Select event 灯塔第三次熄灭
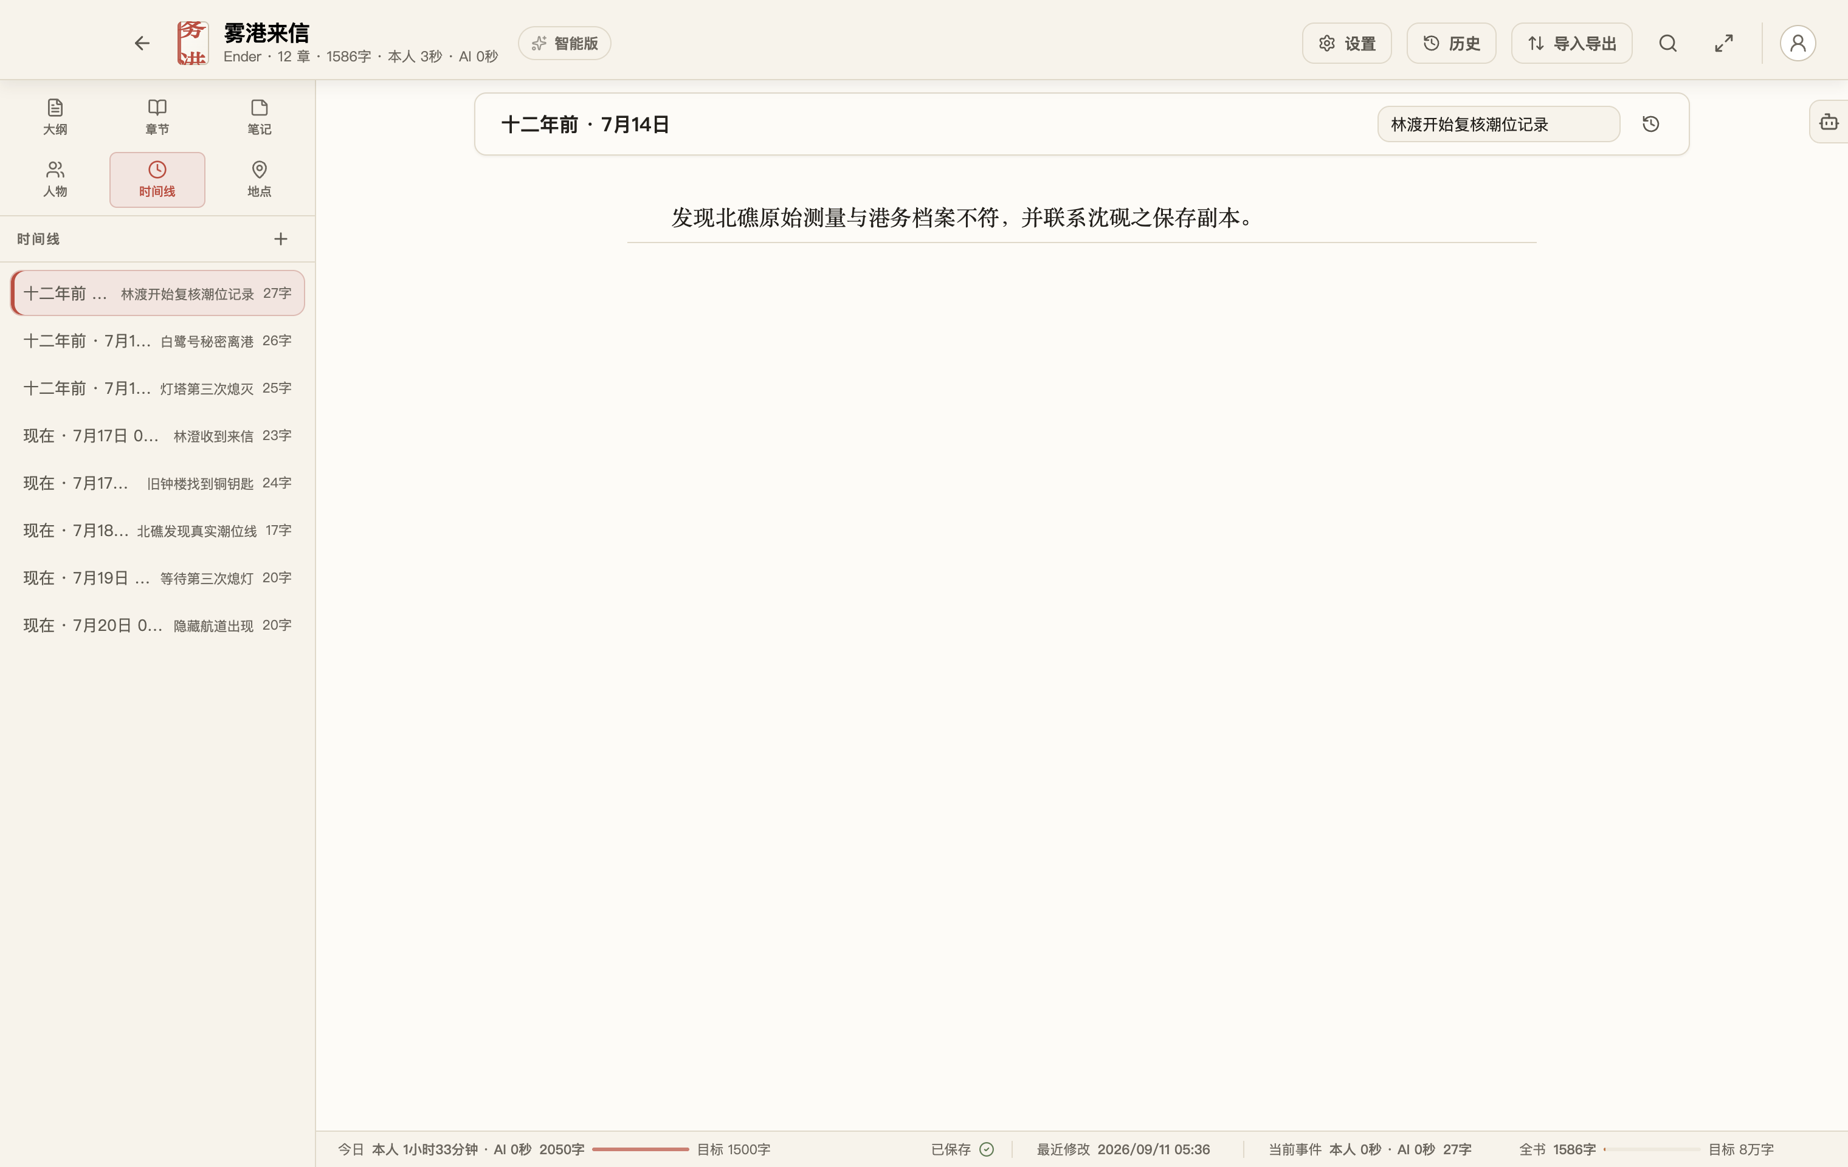The width and height of the screenshot is (1848, 1167). click(x=157, y=388)
